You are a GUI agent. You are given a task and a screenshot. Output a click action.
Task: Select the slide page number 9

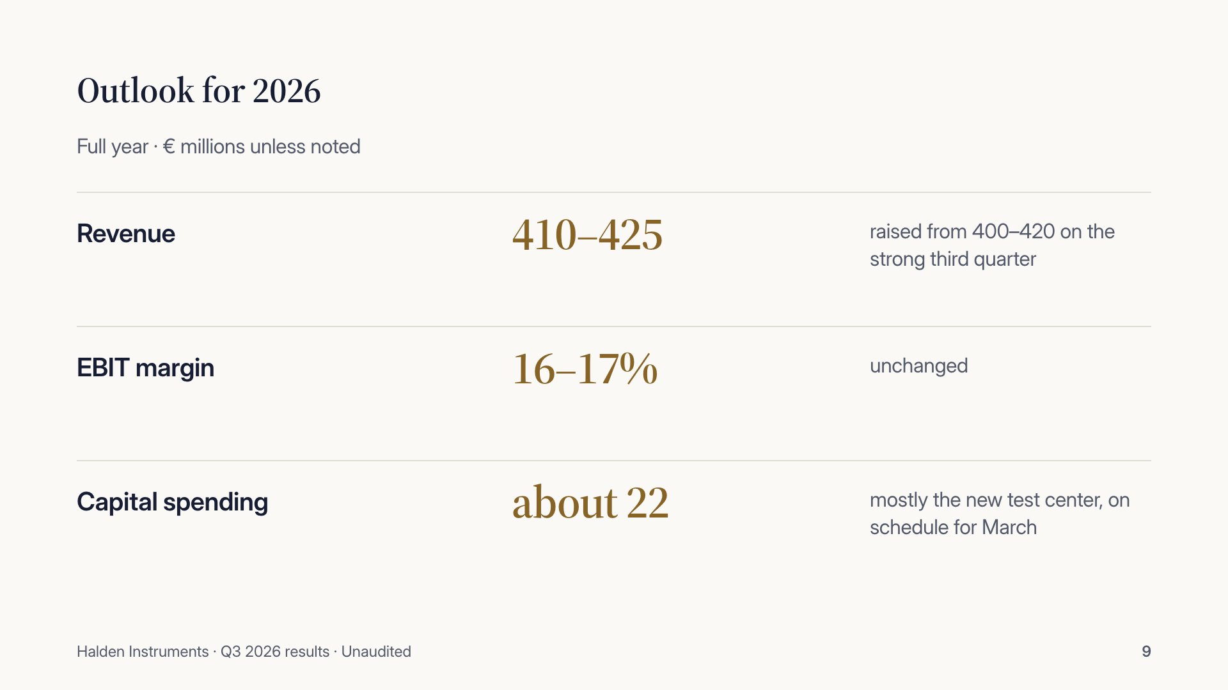pos(1146,652)
